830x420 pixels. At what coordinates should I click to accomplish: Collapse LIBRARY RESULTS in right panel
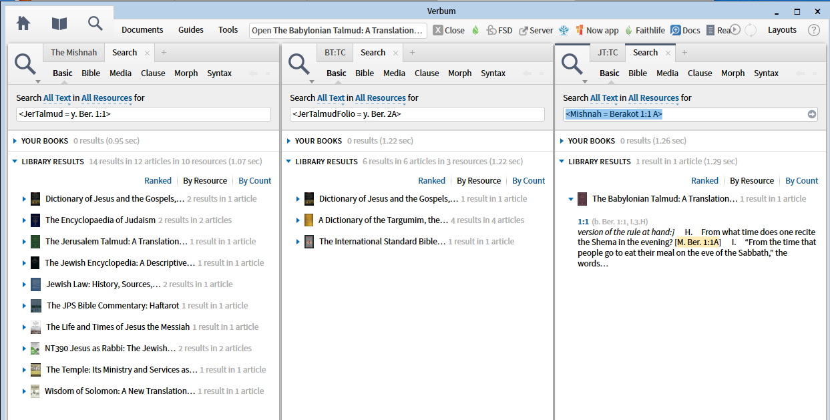tap(562, 162)
